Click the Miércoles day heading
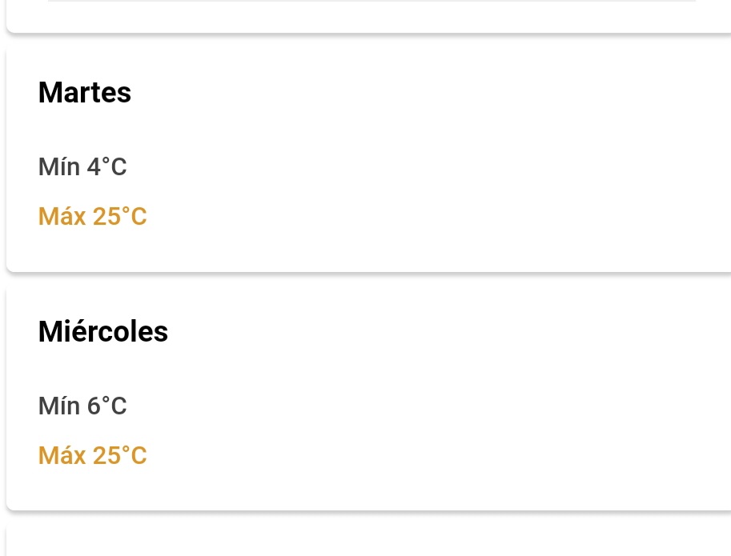The width and height of the screenshot is (731, 556). coord(103,331)
